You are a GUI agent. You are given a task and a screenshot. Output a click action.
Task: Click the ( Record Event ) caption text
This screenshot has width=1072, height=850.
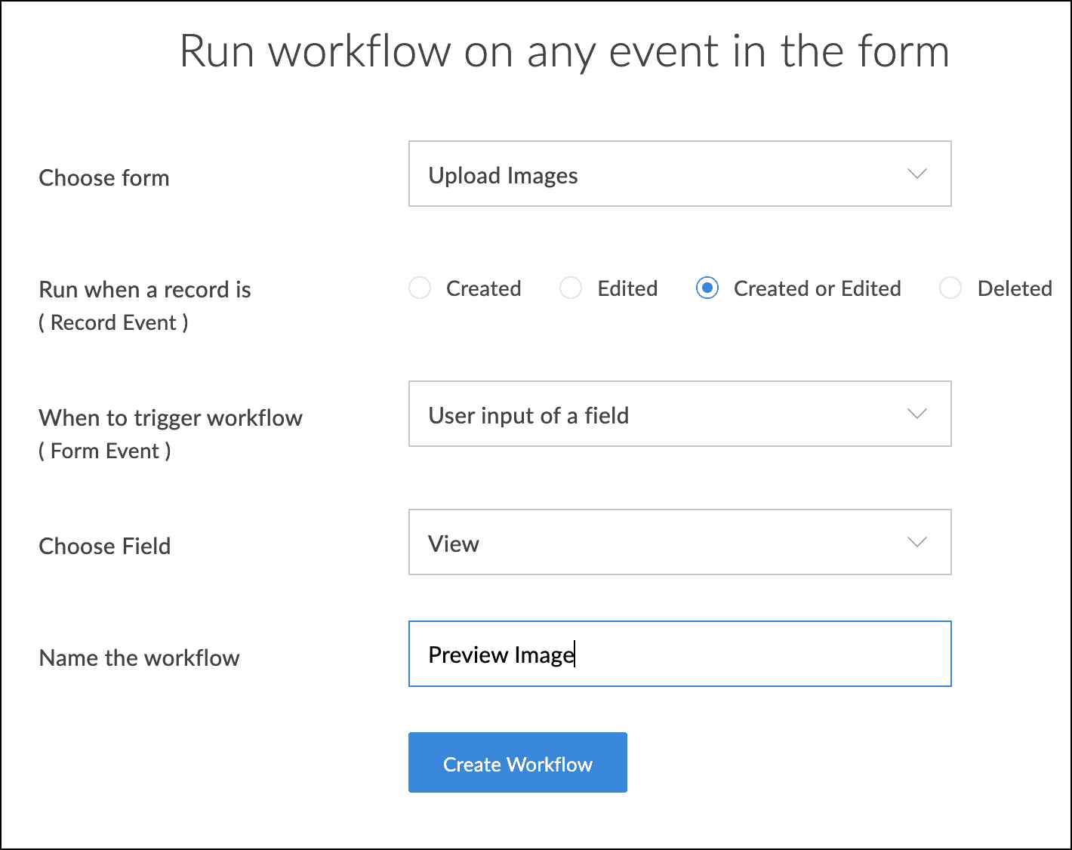(x=113, y=323)
